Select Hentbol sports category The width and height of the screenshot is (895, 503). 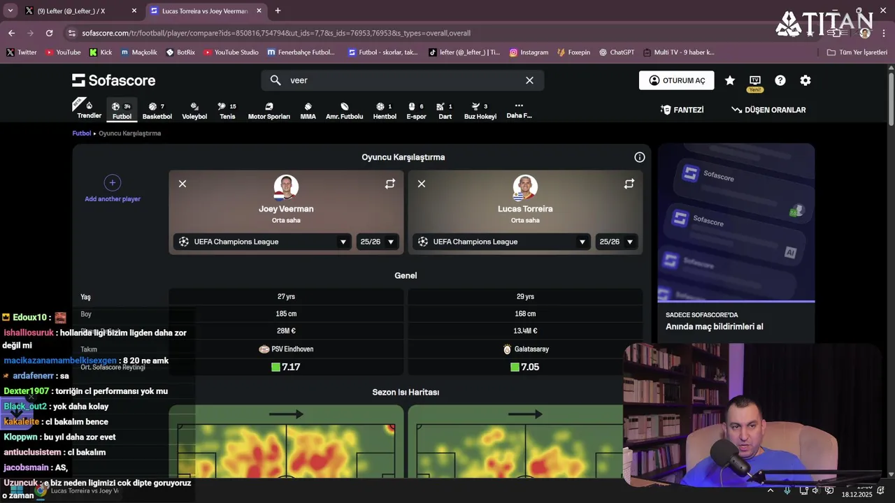click(x=385, y=110)
